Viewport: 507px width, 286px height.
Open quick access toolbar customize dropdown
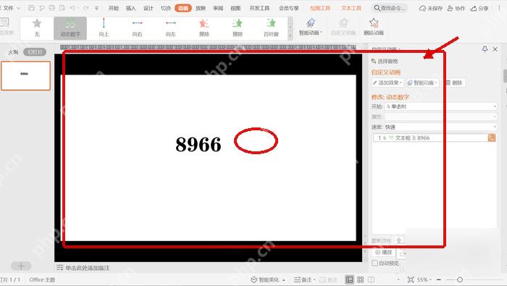[96, 8]
